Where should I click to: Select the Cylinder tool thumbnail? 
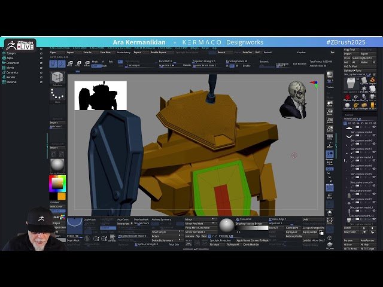click(364, 81)
